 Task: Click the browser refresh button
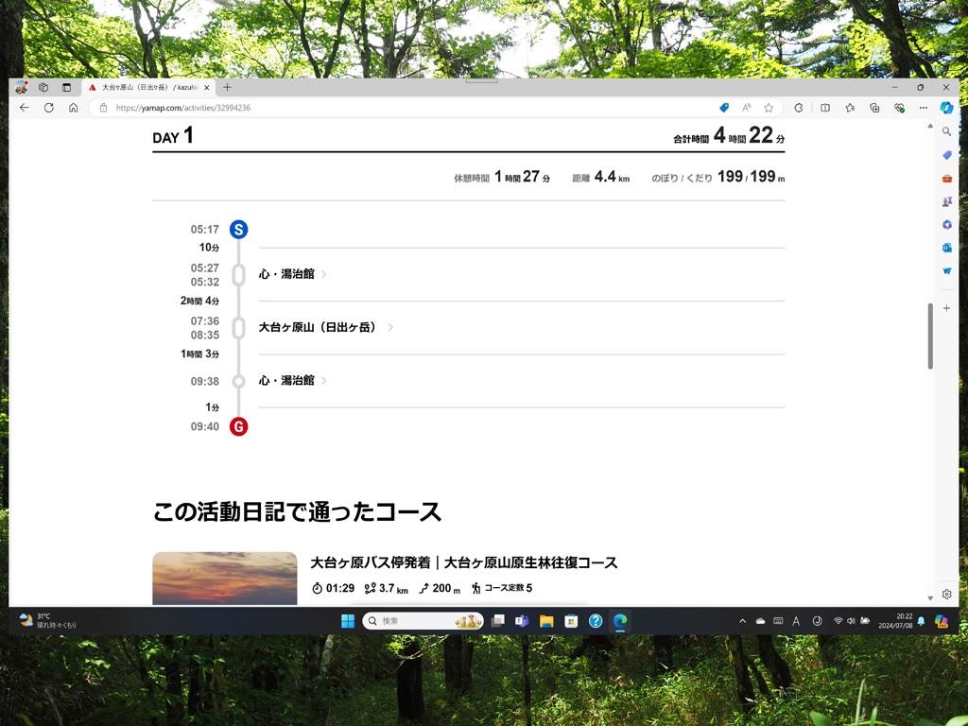tap(49, 108)
